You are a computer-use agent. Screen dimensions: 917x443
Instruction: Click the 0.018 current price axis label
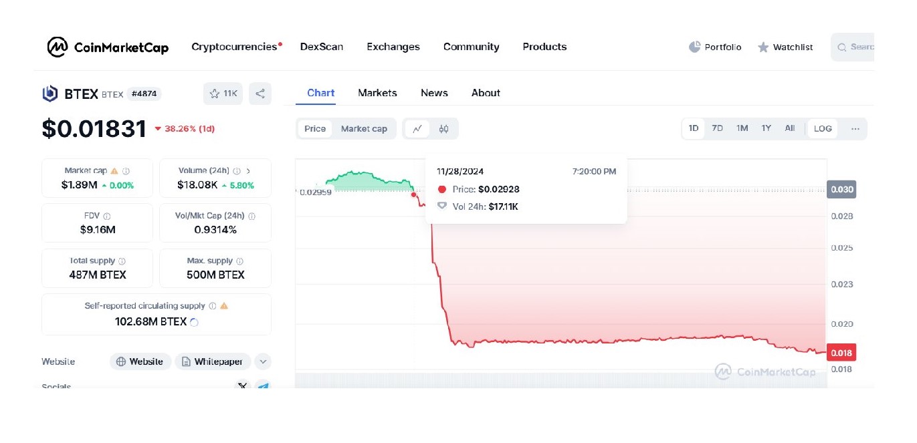coord(841,352)
